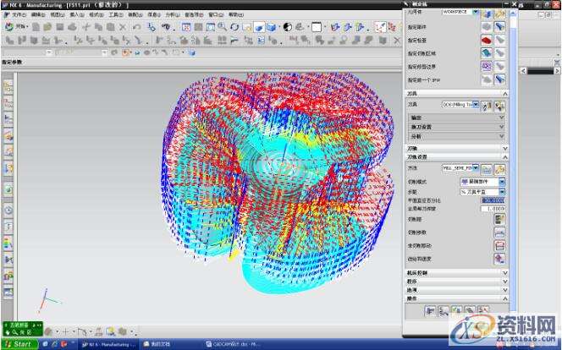The height and width of the screenshot is (350, 562).
Task: Click the rotate view icon in toolbar
Action: point(234,27)
